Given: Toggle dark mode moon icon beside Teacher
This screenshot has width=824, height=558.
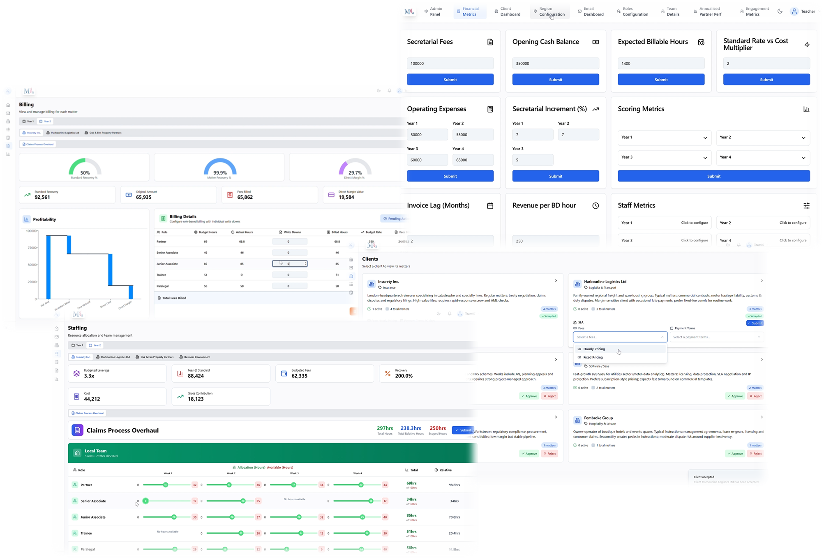Looking at the screenshot, I should [780, 11].
